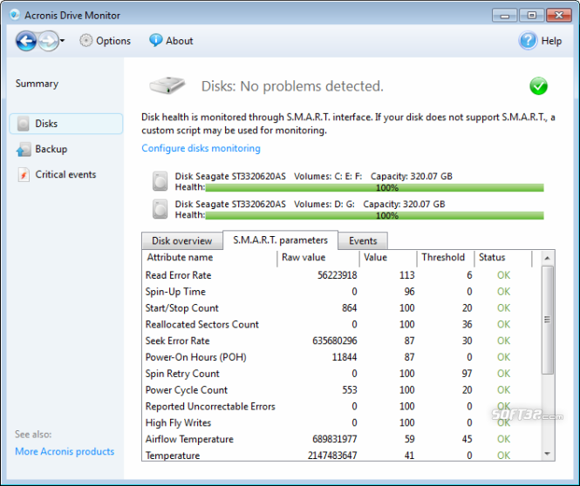The width and height of the screenshot is (580, 486).
Task: Click the Critical events document icon
Action: click(x=24, y=175)
